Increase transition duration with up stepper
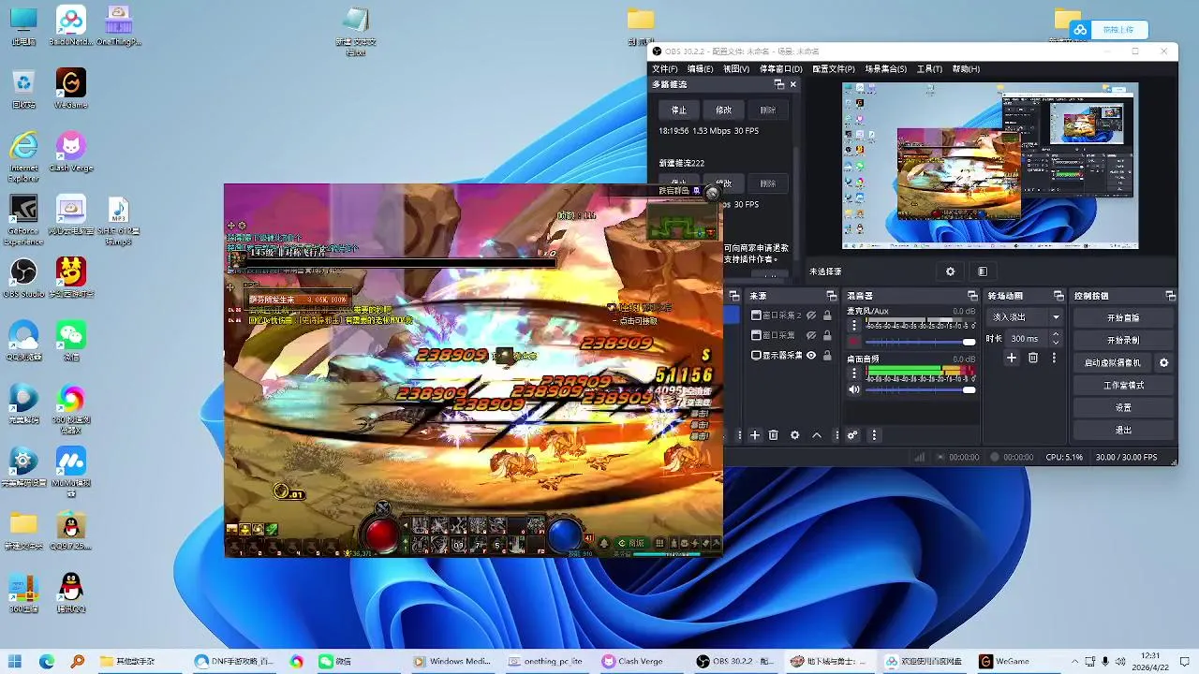The height and width of the screenshot is (674, 1199). [x=1057, y=334]
